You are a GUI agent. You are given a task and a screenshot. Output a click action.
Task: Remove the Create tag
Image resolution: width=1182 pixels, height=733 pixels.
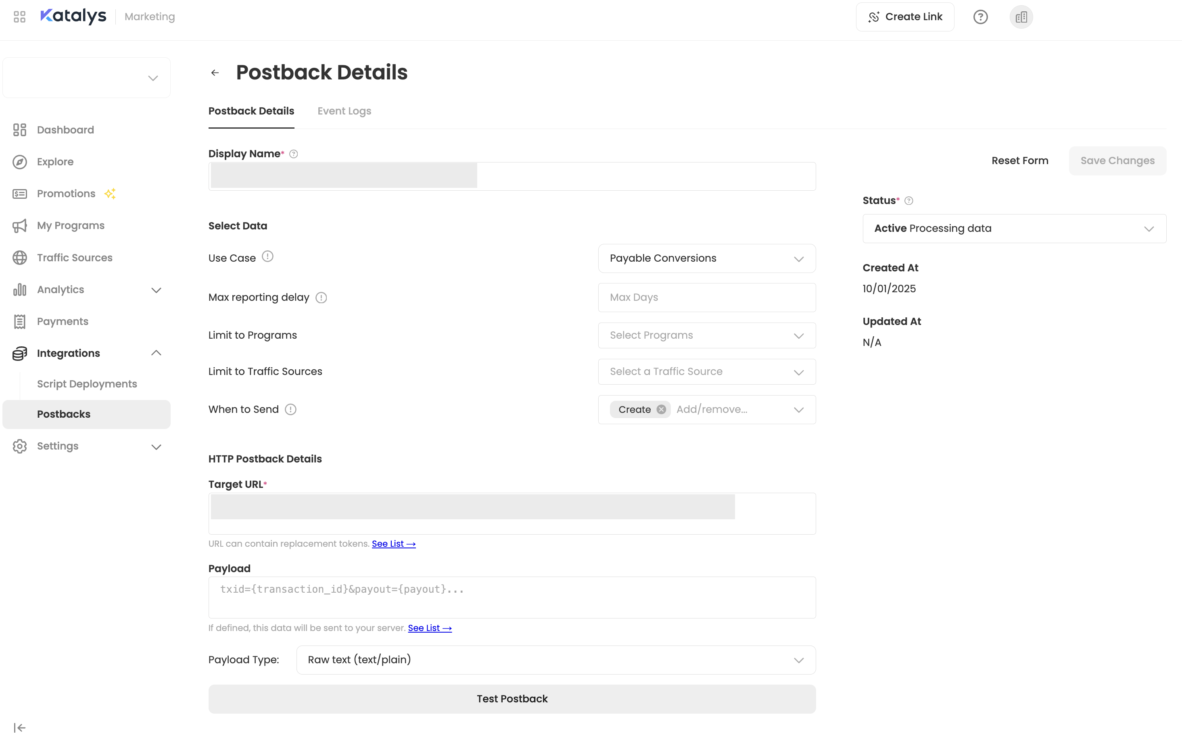coord(661,410)
